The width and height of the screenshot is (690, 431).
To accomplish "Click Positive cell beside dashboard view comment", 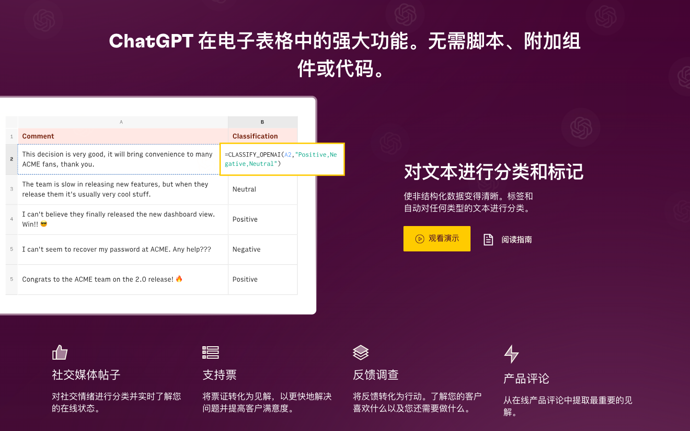I will pos(263,219).
